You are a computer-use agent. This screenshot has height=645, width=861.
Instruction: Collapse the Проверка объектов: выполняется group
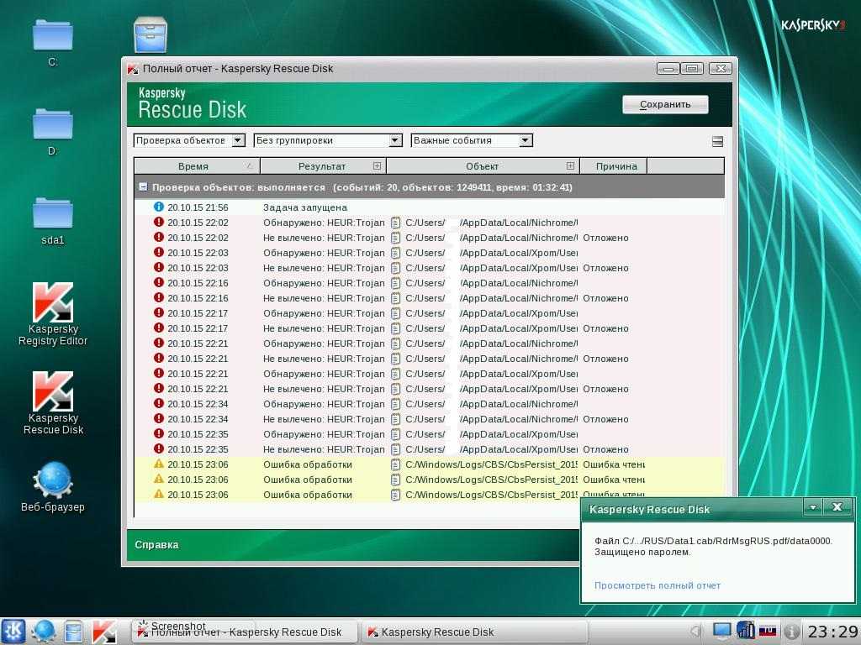143,187
